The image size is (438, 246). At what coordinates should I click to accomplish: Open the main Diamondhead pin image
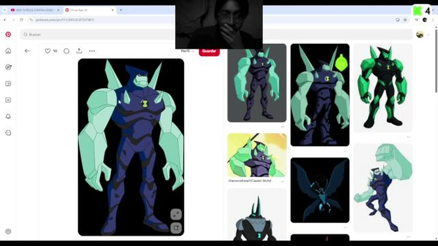(131, 147)
